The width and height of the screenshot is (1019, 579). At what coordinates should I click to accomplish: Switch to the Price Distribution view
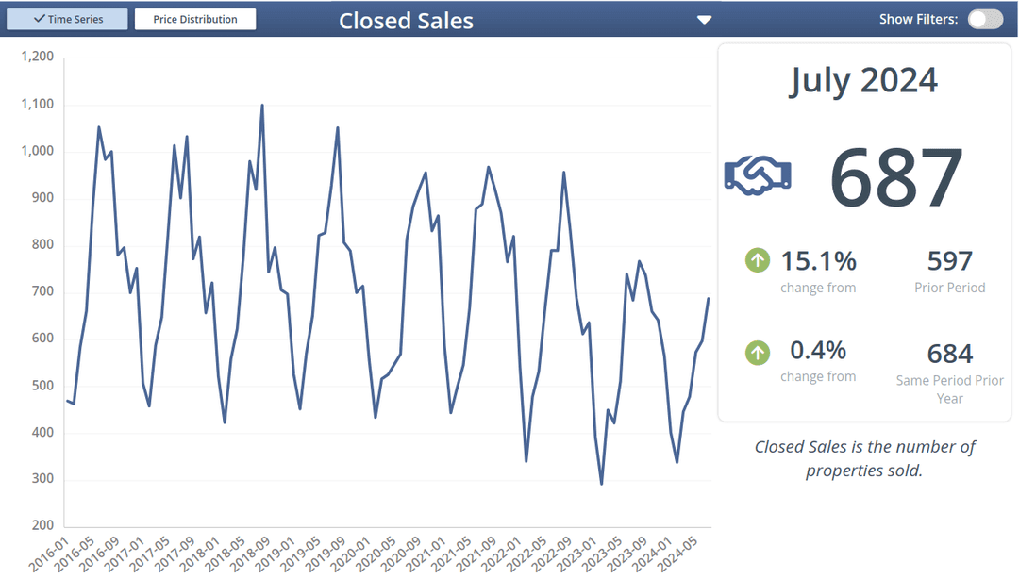pyautogui.click(x=195, y=20)
